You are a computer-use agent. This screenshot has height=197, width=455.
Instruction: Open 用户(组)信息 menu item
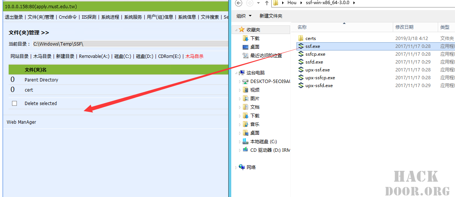pyautogui.click(x=160, y=17)
